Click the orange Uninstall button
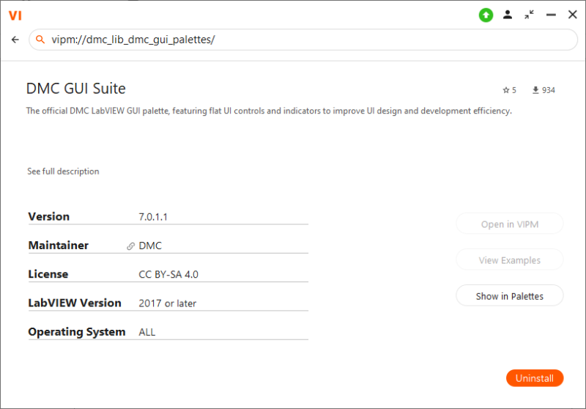 click(535, 378)
